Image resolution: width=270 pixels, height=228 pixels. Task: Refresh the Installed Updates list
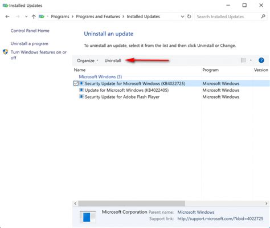[x=189, y=17]
